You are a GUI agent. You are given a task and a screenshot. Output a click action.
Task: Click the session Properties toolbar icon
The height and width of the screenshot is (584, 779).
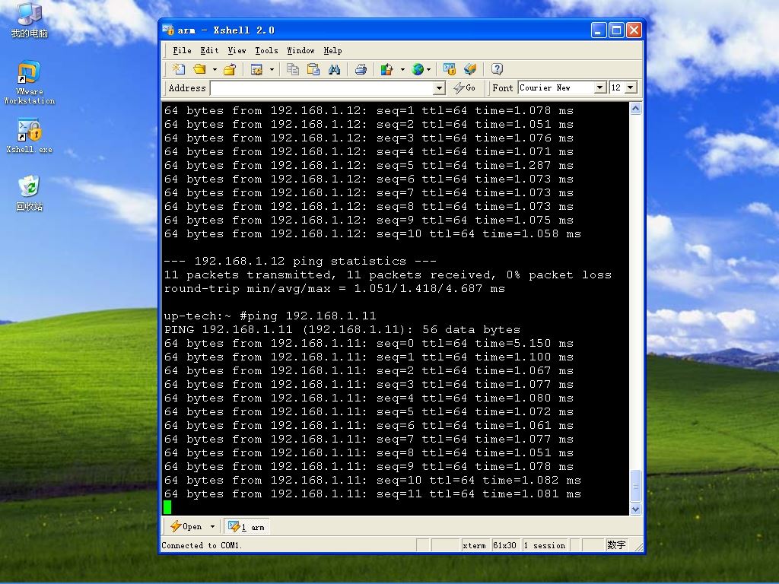click(x=256, y=69)
